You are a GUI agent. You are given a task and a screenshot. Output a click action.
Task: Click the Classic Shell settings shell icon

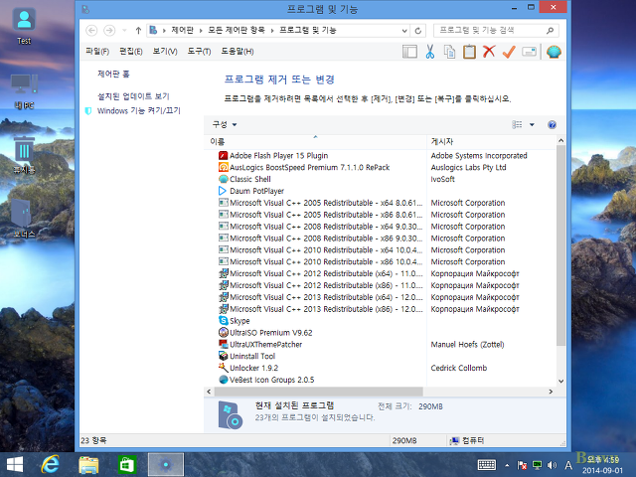click(x=554, y=52)
